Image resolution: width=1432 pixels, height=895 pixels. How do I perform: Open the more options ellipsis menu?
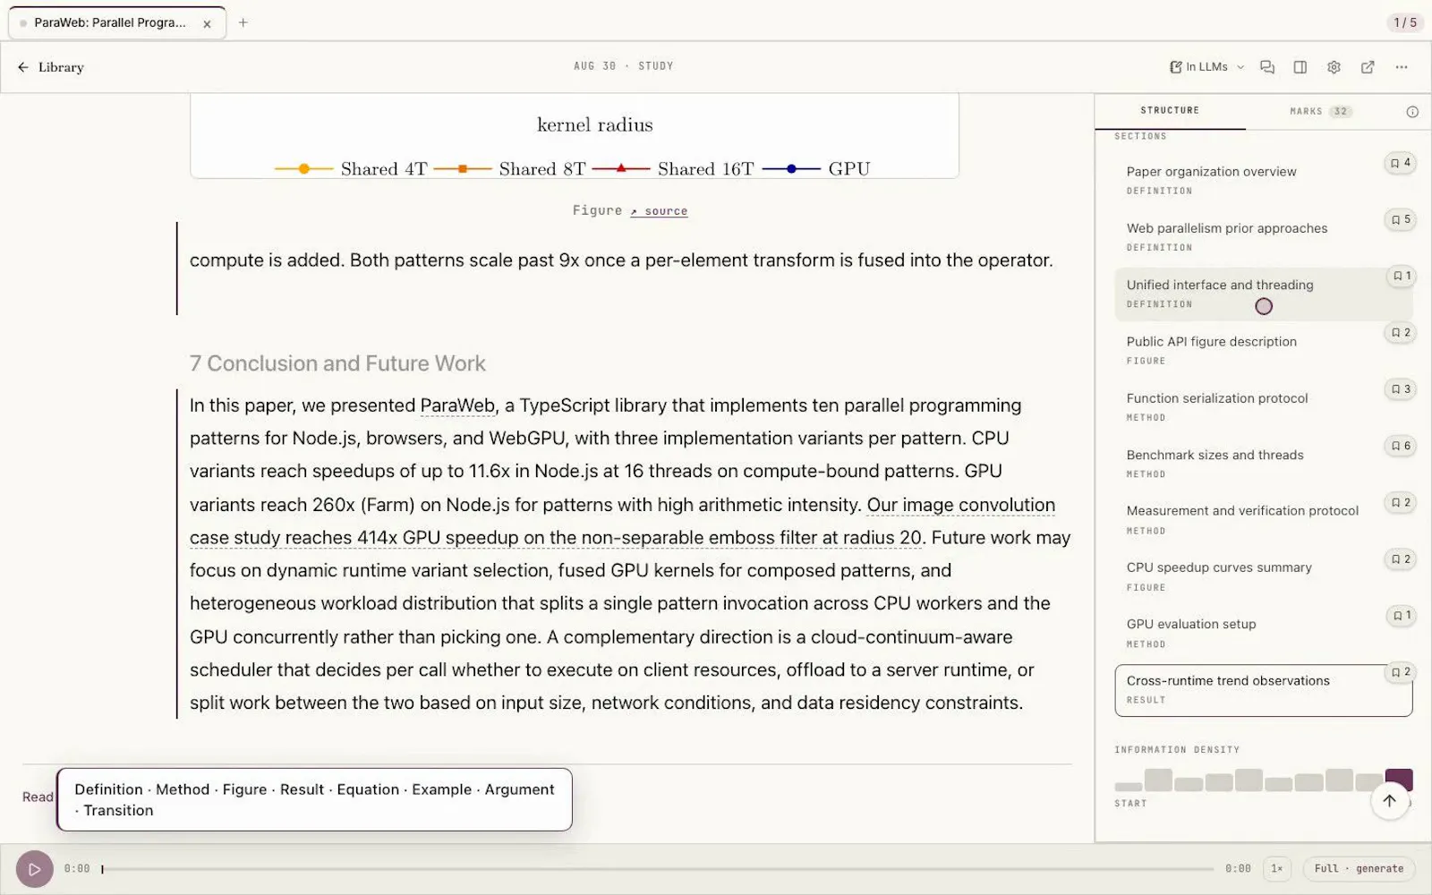pyautogui.click(x=1402, y=67)
